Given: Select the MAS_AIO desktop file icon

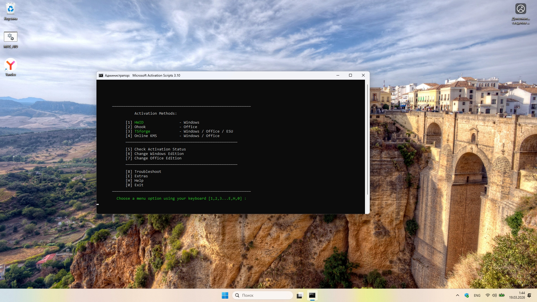Looking at the screenshot, I should tap(10, 37).
